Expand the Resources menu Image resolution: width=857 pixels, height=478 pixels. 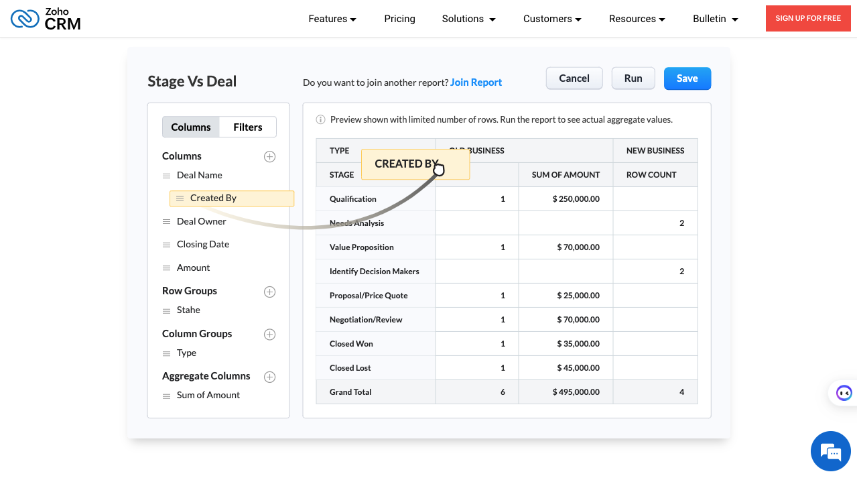click(637, 19)
